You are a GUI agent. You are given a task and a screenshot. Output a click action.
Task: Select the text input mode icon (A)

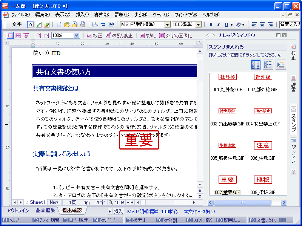[x=31, y=24]
